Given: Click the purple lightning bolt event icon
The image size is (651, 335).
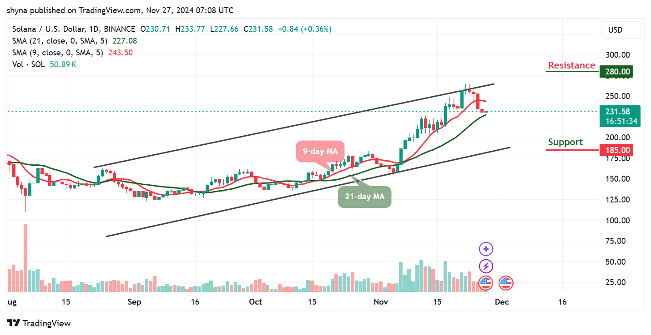Looking at the screenshot, I should (486, 266).
